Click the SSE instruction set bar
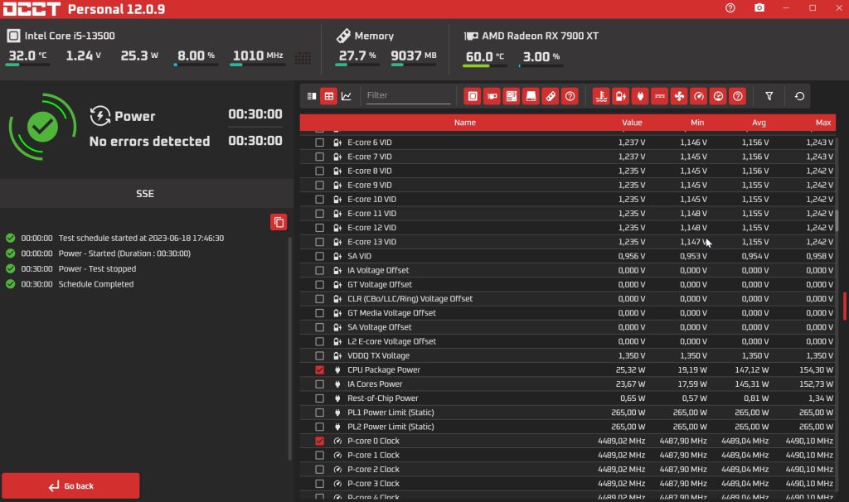Image resolution: width=849 pixels, height=502 pixels. [x=145, y=194]
